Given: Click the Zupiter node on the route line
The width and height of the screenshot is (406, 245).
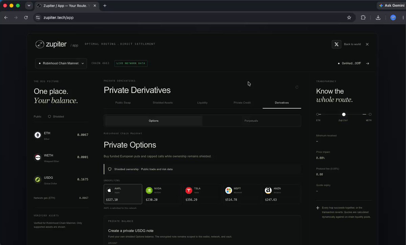Looking at the screenshot, I should click(x=344, y=115).
